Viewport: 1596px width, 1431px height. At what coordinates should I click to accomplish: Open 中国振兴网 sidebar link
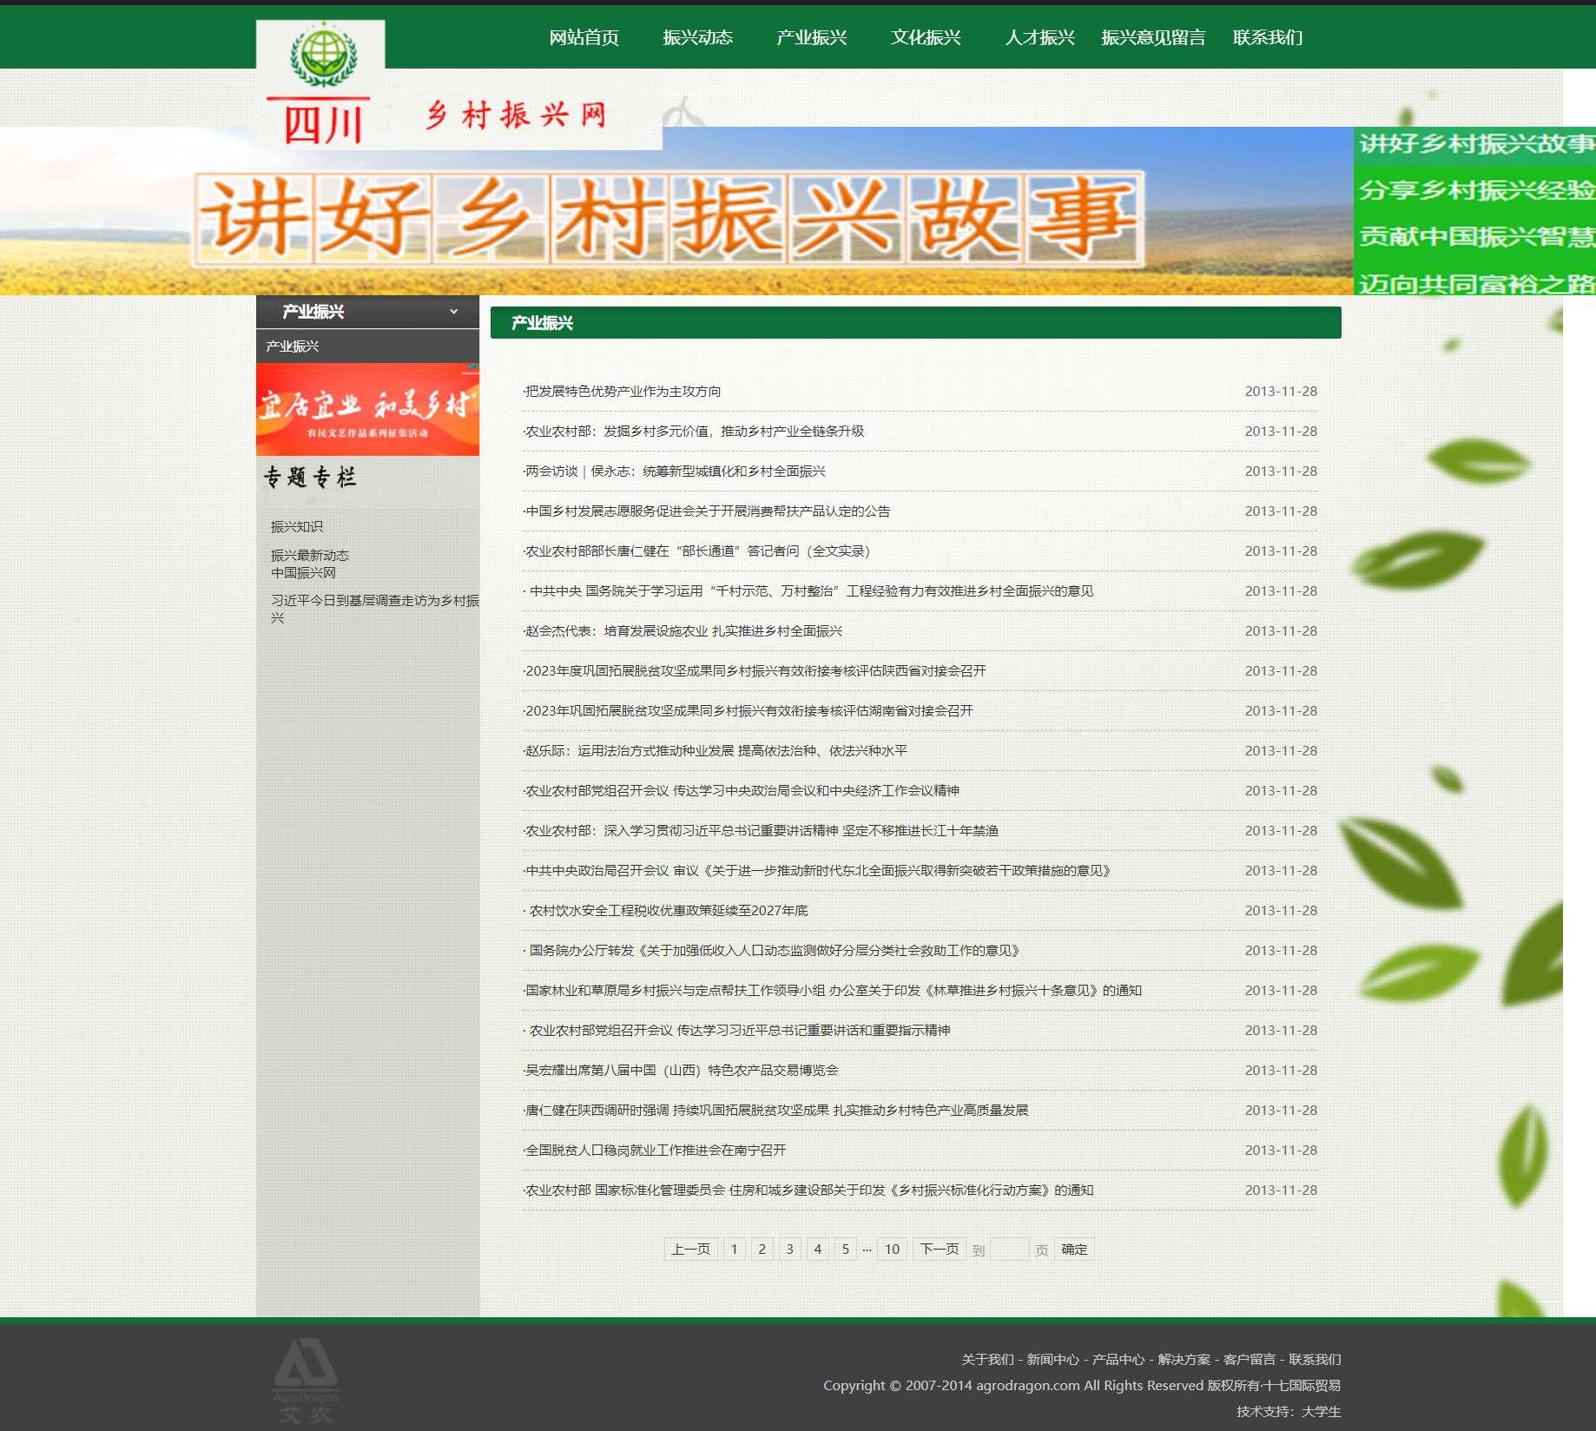[303, 573]
